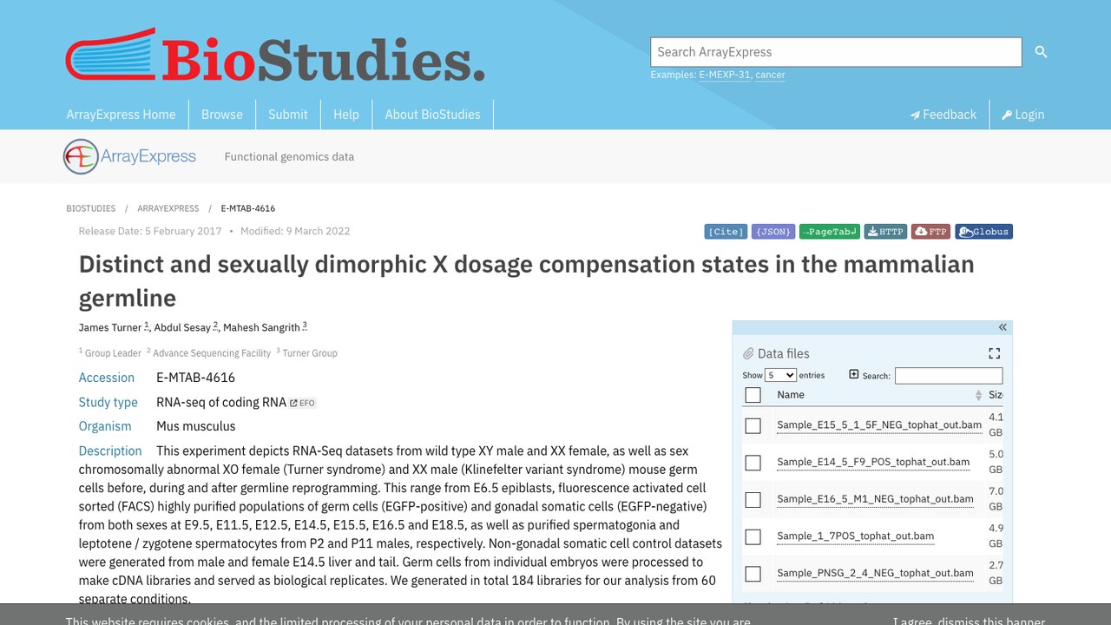Screen dimensions: 1111x625
Task: Focus the Search ArrayExpress field
Action: coord(836,52)
